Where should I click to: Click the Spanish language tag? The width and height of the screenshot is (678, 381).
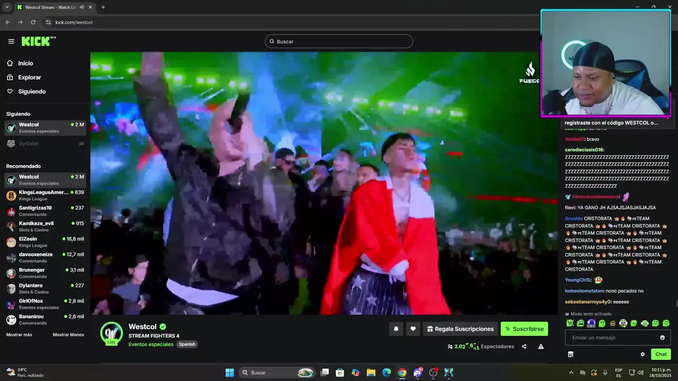(187, 344)
